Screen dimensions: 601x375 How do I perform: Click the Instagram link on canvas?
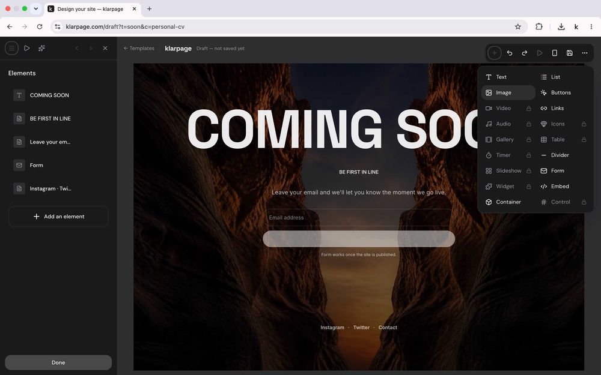click(x=332, y=328)
